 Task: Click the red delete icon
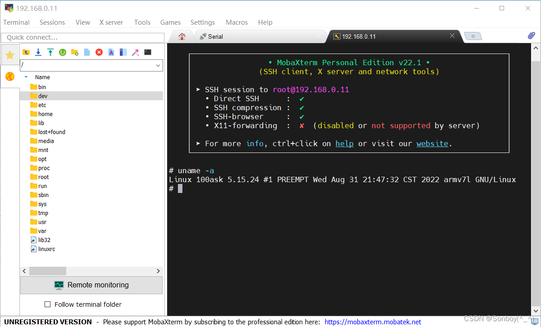(99, 52)
